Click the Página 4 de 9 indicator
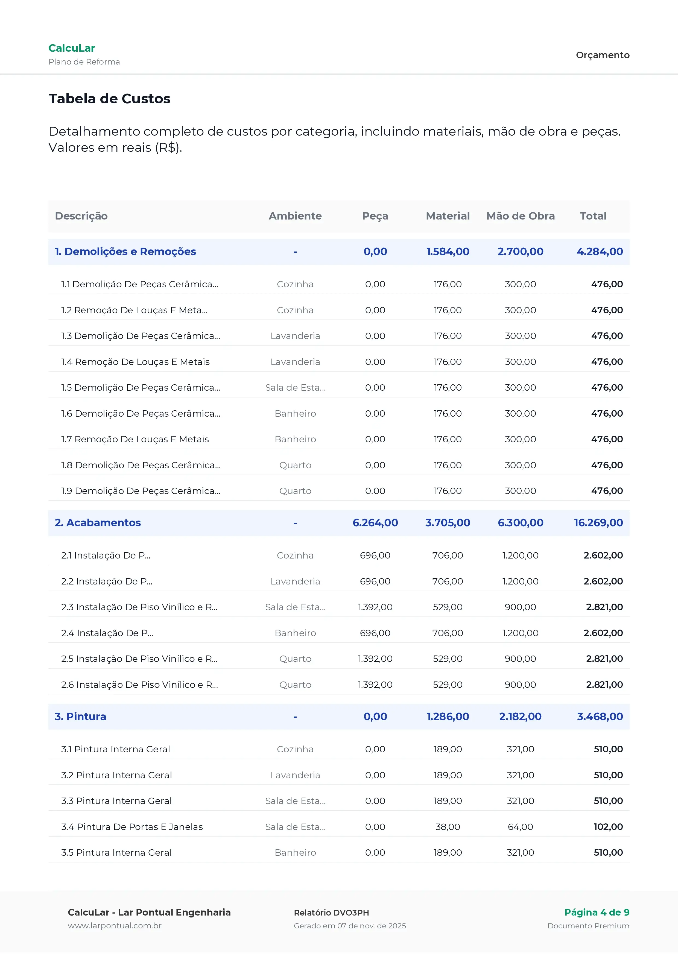Screen dimensions: 678x959 [x=597, y=912]
